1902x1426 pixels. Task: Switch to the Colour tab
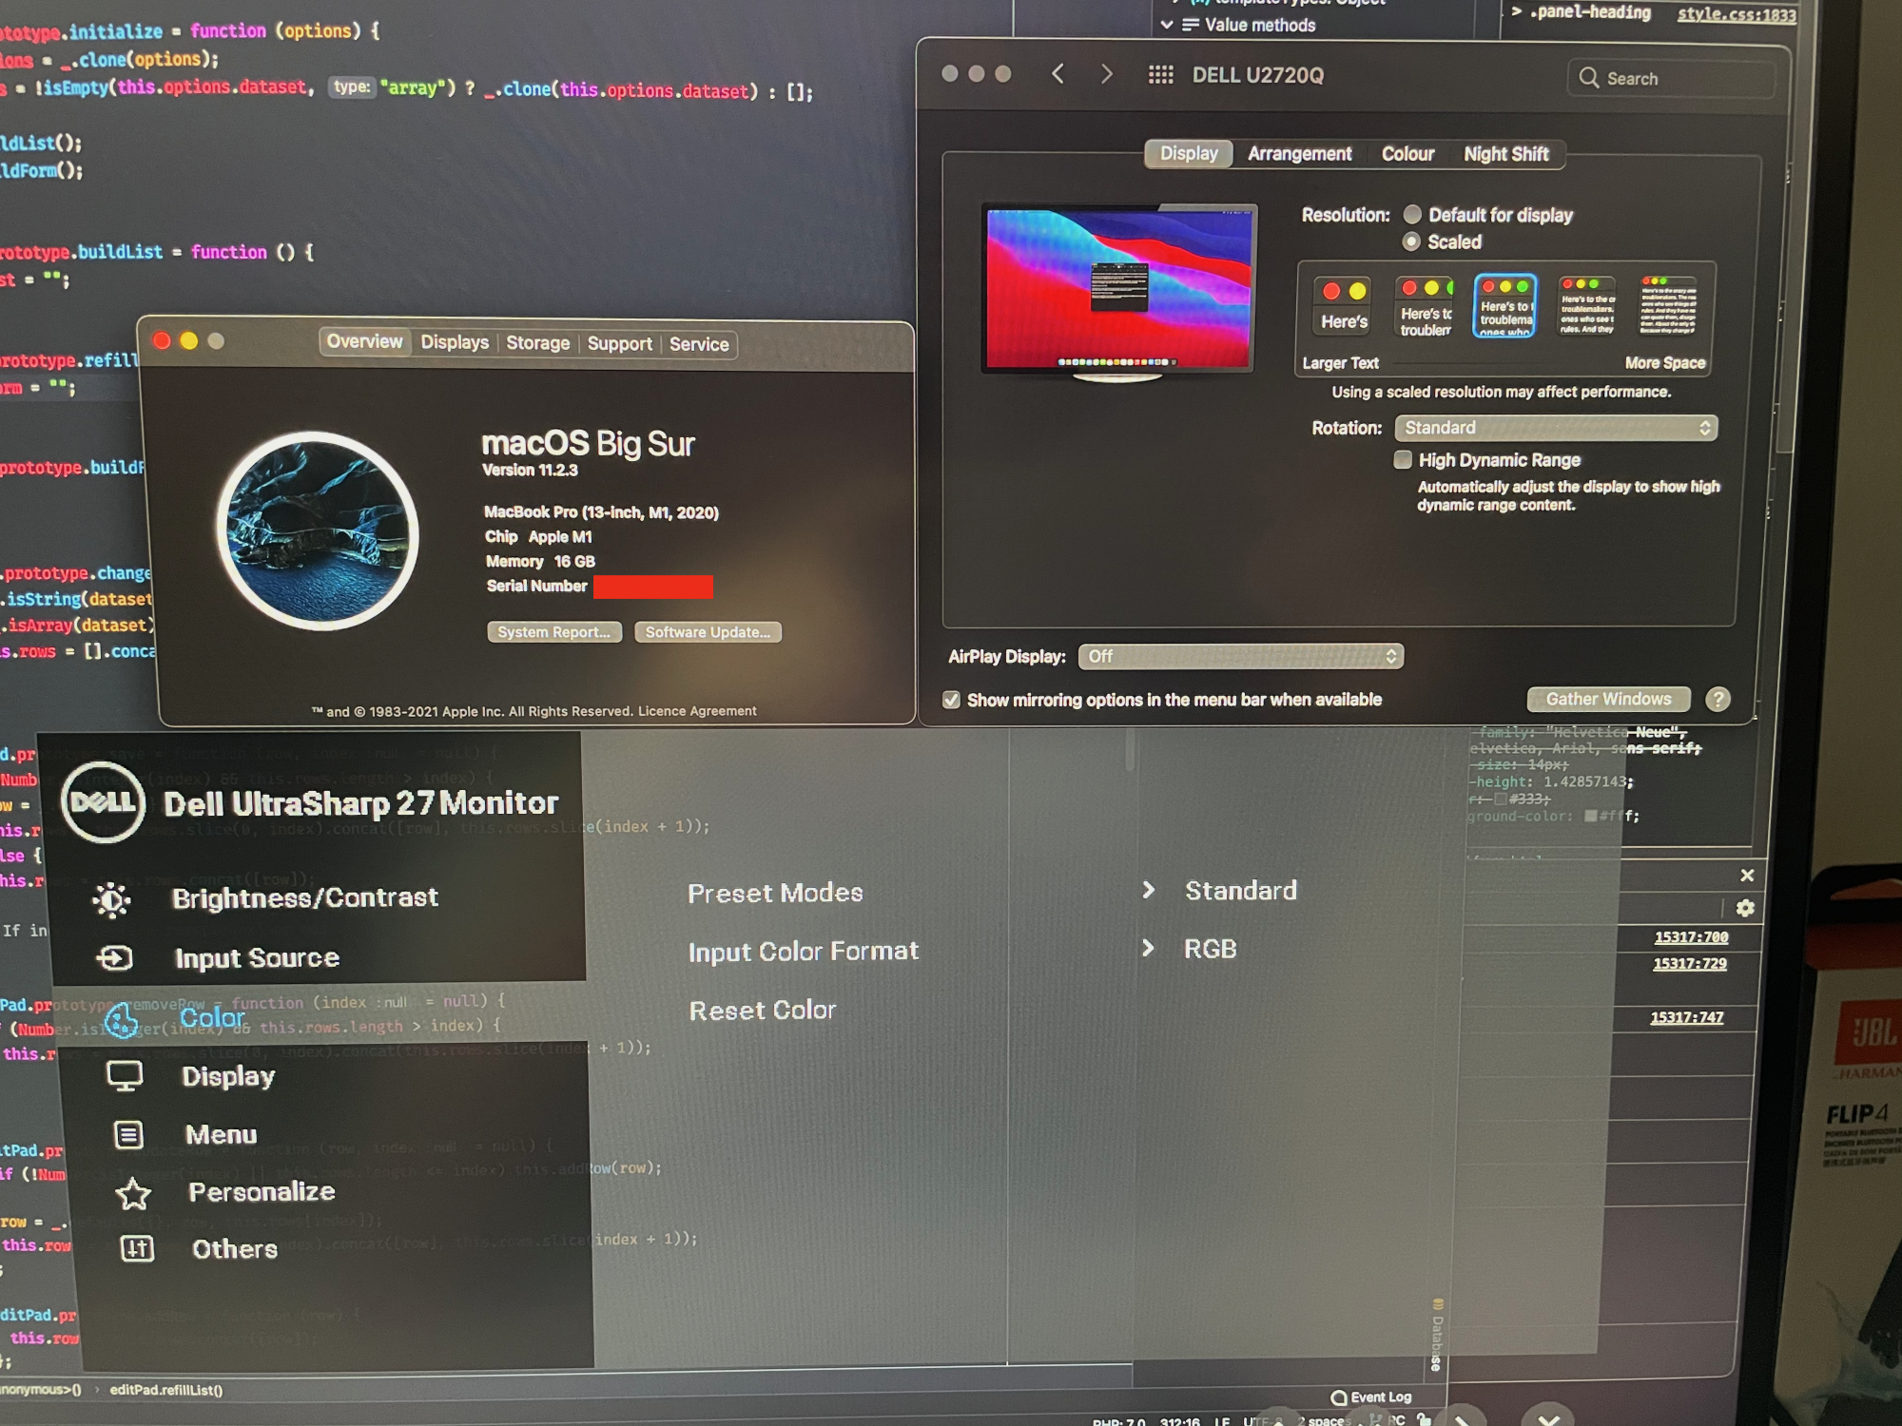click(1407, 154)
